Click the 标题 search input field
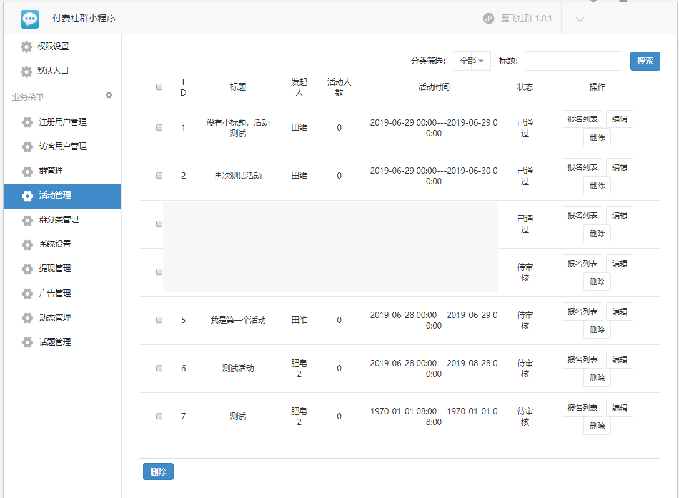 coord(572,61)
